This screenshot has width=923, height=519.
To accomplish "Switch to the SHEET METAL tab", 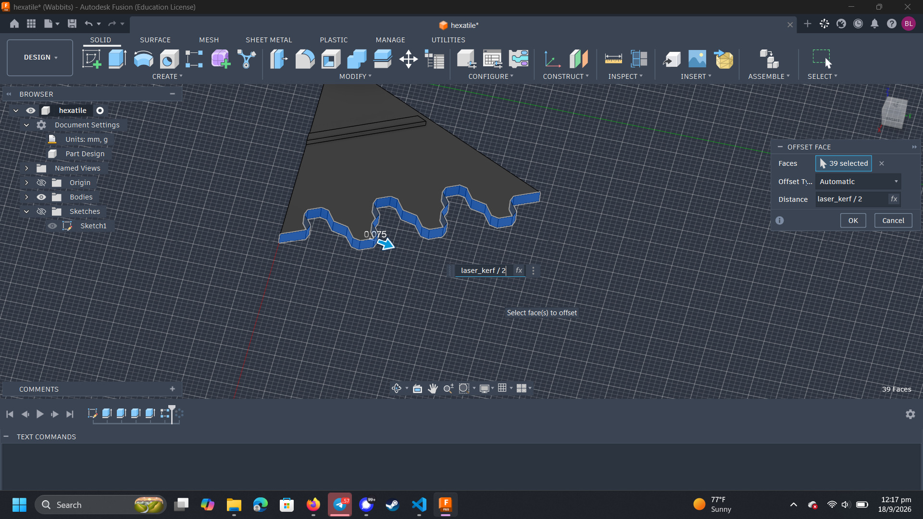I will coord(269,40).
